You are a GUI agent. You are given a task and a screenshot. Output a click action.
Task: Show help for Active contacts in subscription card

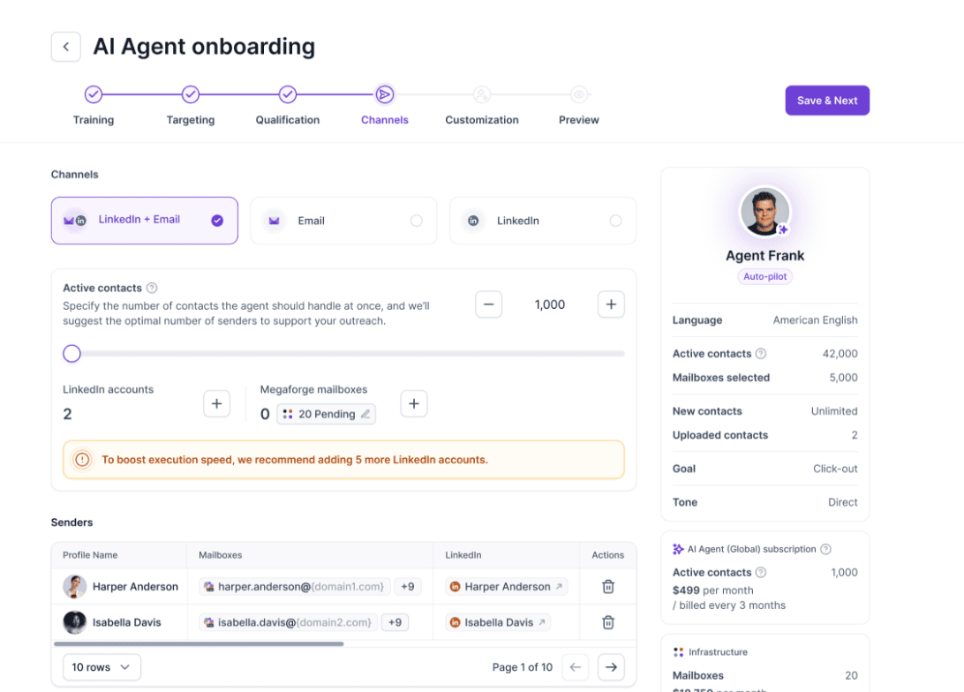point(760,572)
